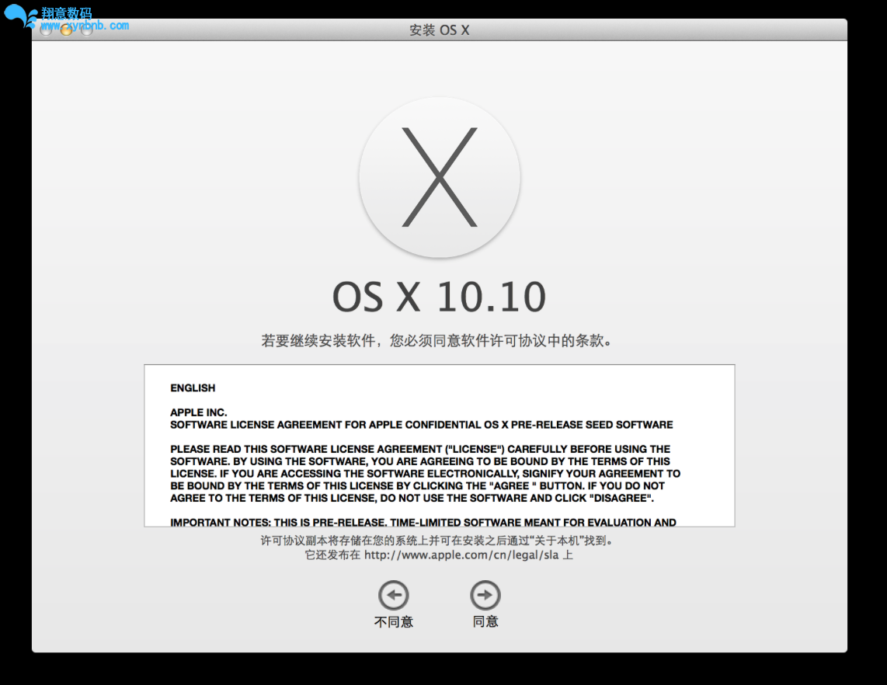The width and height of the screenshot is (887, 685).
Task: Click the APPLE INC. line
Action: (199, 412)
